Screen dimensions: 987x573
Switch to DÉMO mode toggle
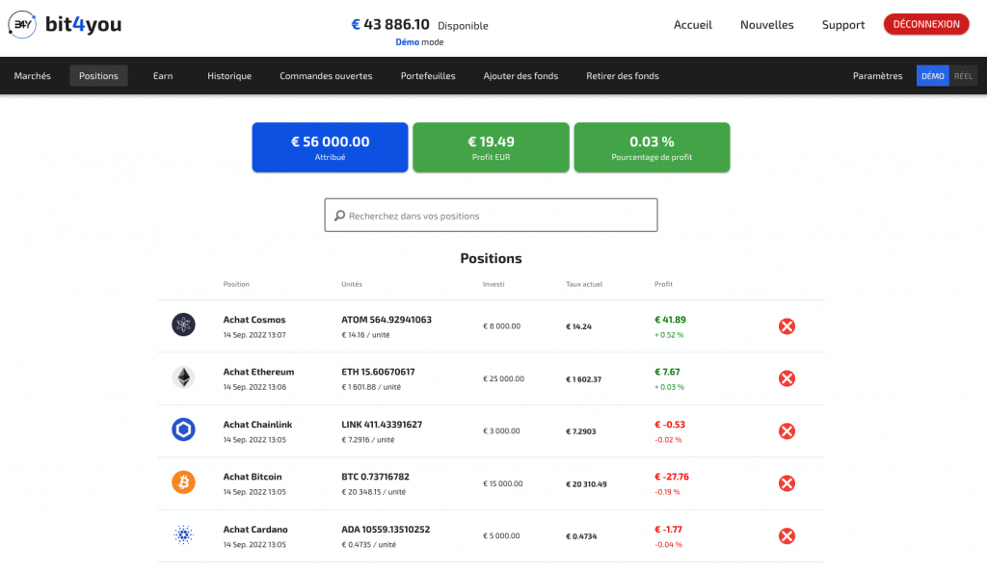(x=932, y=76)
